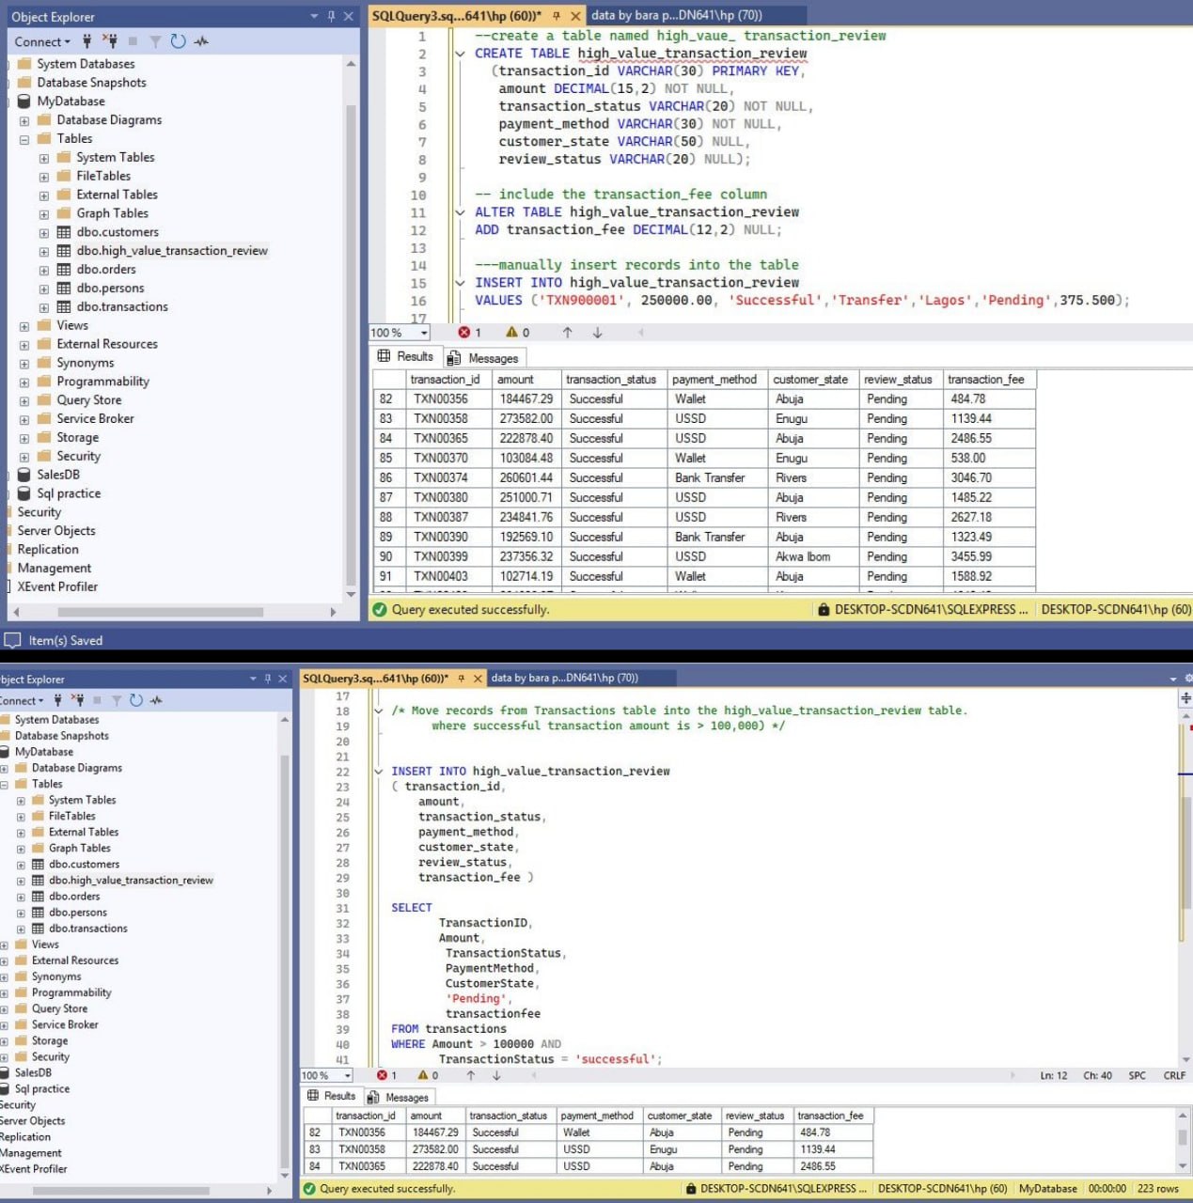Collapse the comment block at line 18
The image size is (1193, 1203).
tap(379, 711)
